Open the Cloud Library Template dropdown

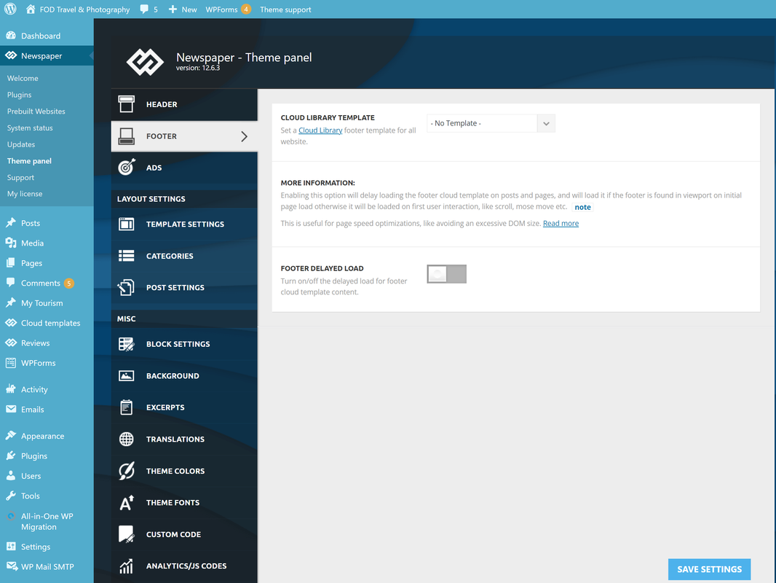491,123
